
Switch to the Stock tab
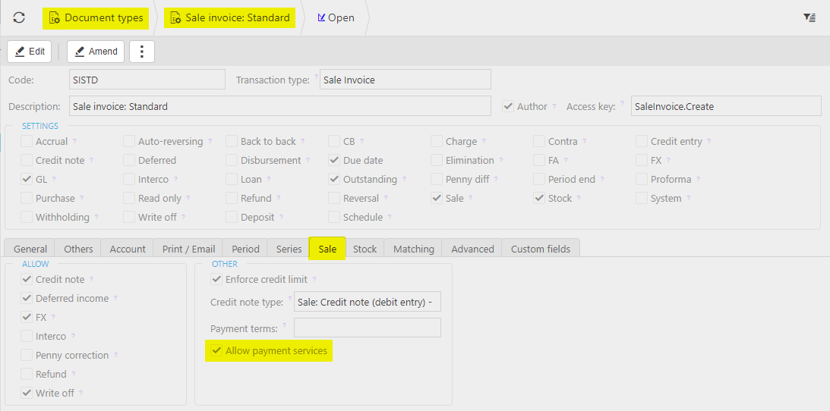pyautogui.click(x=365, y=249)
